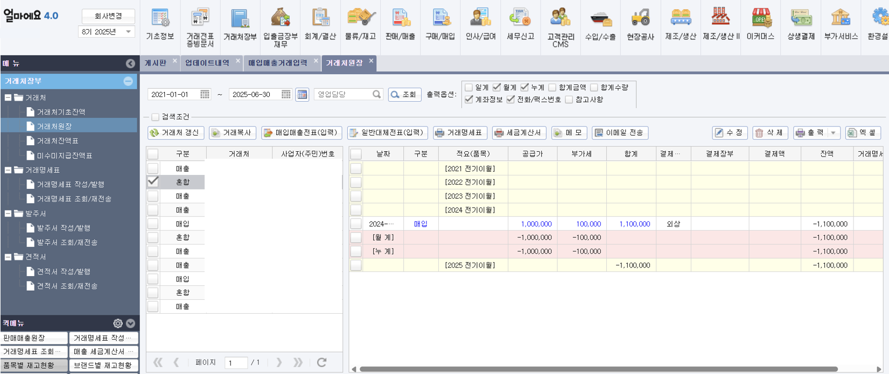Click the 이메일 전송 button
The width and height of the screenshot is (889, 374).
tap(619, 133)
